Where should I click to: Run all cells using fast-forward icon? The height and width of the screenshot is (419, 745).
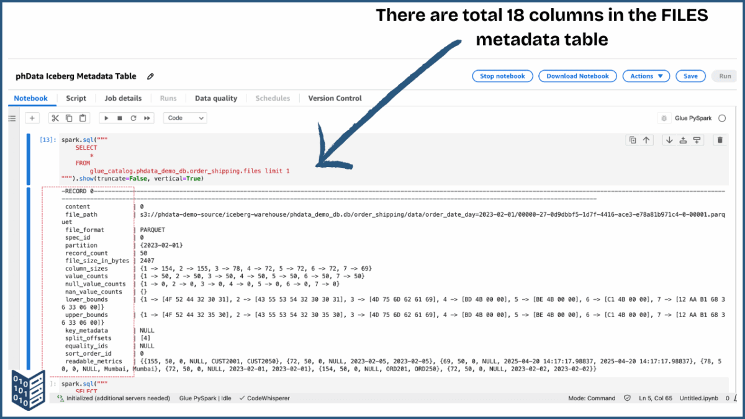pyautogui.click(x=147, y=118)
